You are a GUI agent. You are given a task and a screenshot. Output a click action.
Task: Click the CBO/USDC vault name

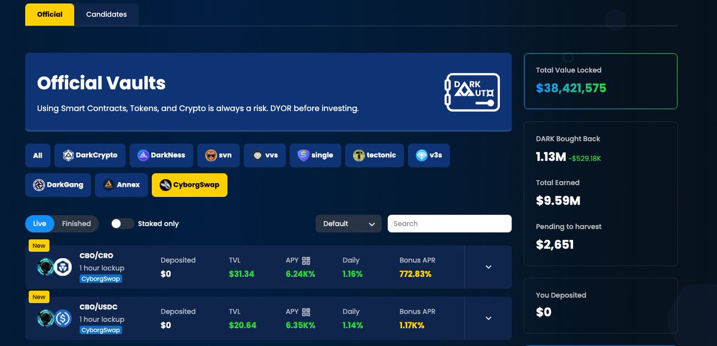pos(99,307)
